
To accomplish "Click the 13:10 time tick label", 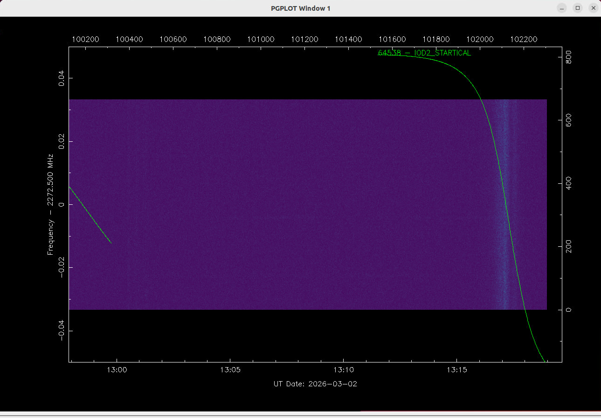I will pyautogui.click(x=343, y=370).
